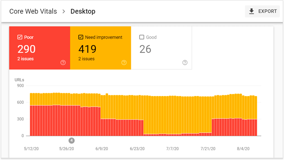Click the breadcrumb chevron separator
Viewport: 284px width, 160px height.
pyautogui.click(x=63, y=11)
